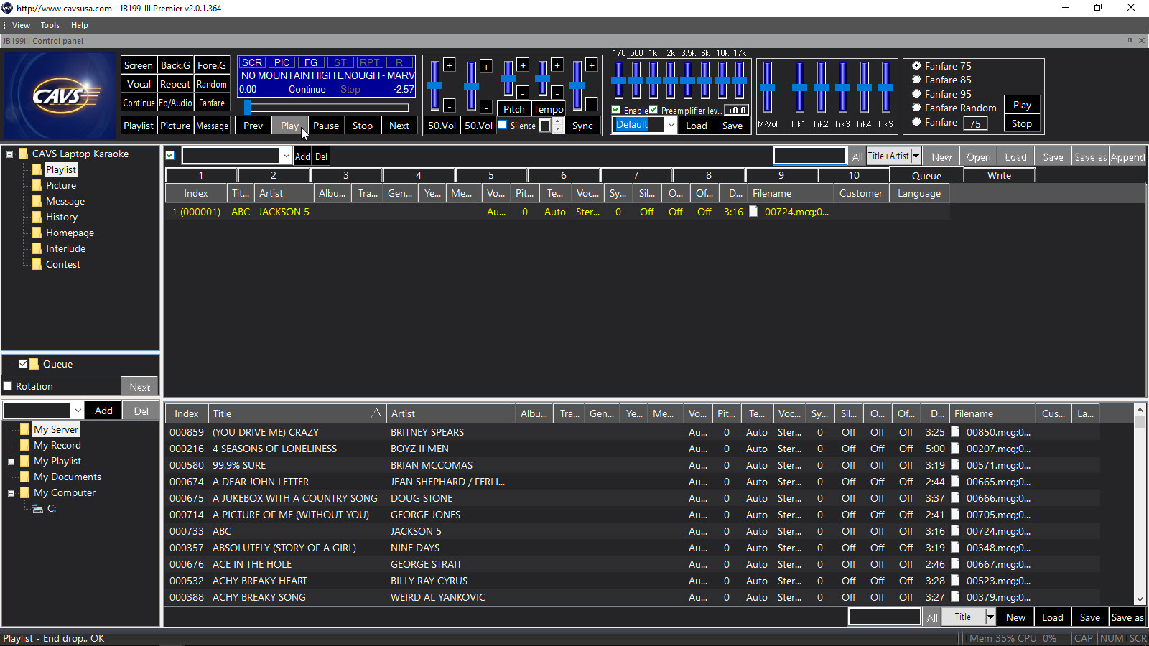
Task: Click the Prev track button
Action: (x=253, y=126)
